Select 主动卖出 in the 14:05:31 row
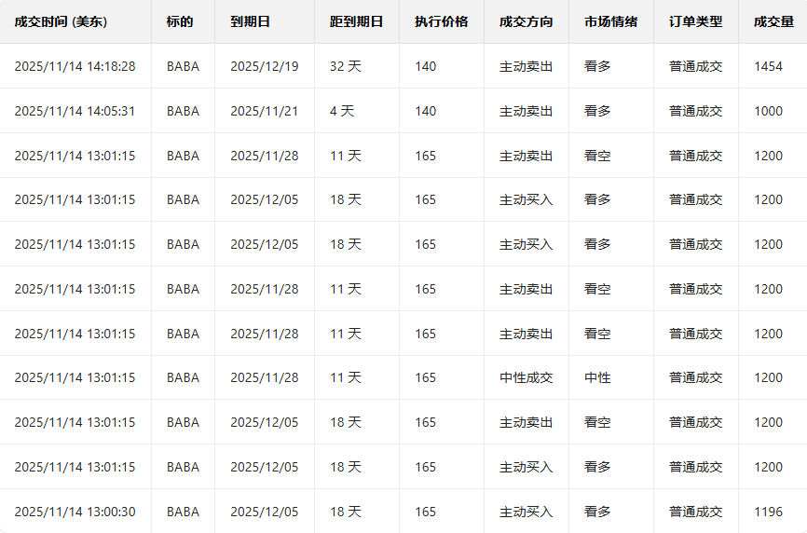This screenshot has width=807, height=533. (526, 111)
